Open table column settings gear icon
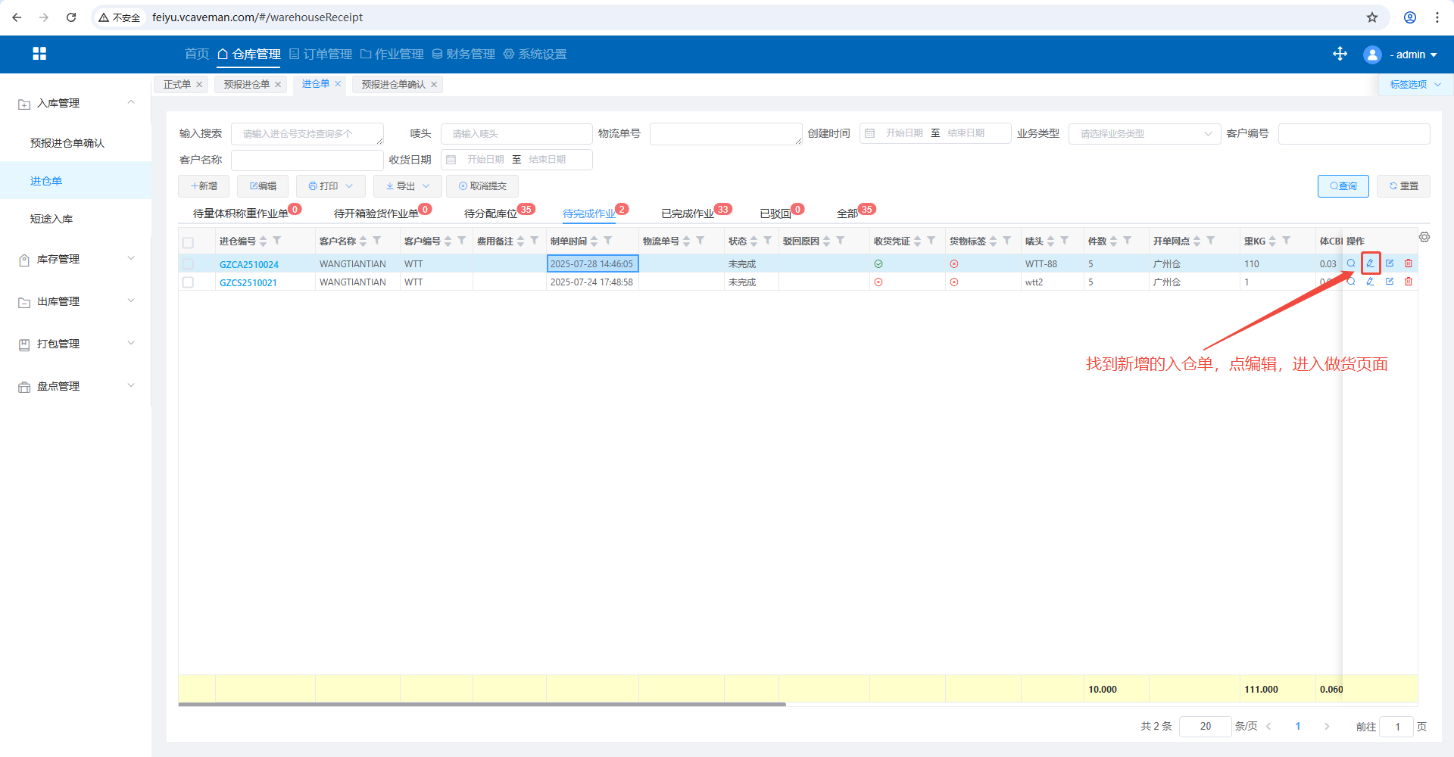Image resolution: width=1454 pixels, height=757 pixels. (1424, 238)
